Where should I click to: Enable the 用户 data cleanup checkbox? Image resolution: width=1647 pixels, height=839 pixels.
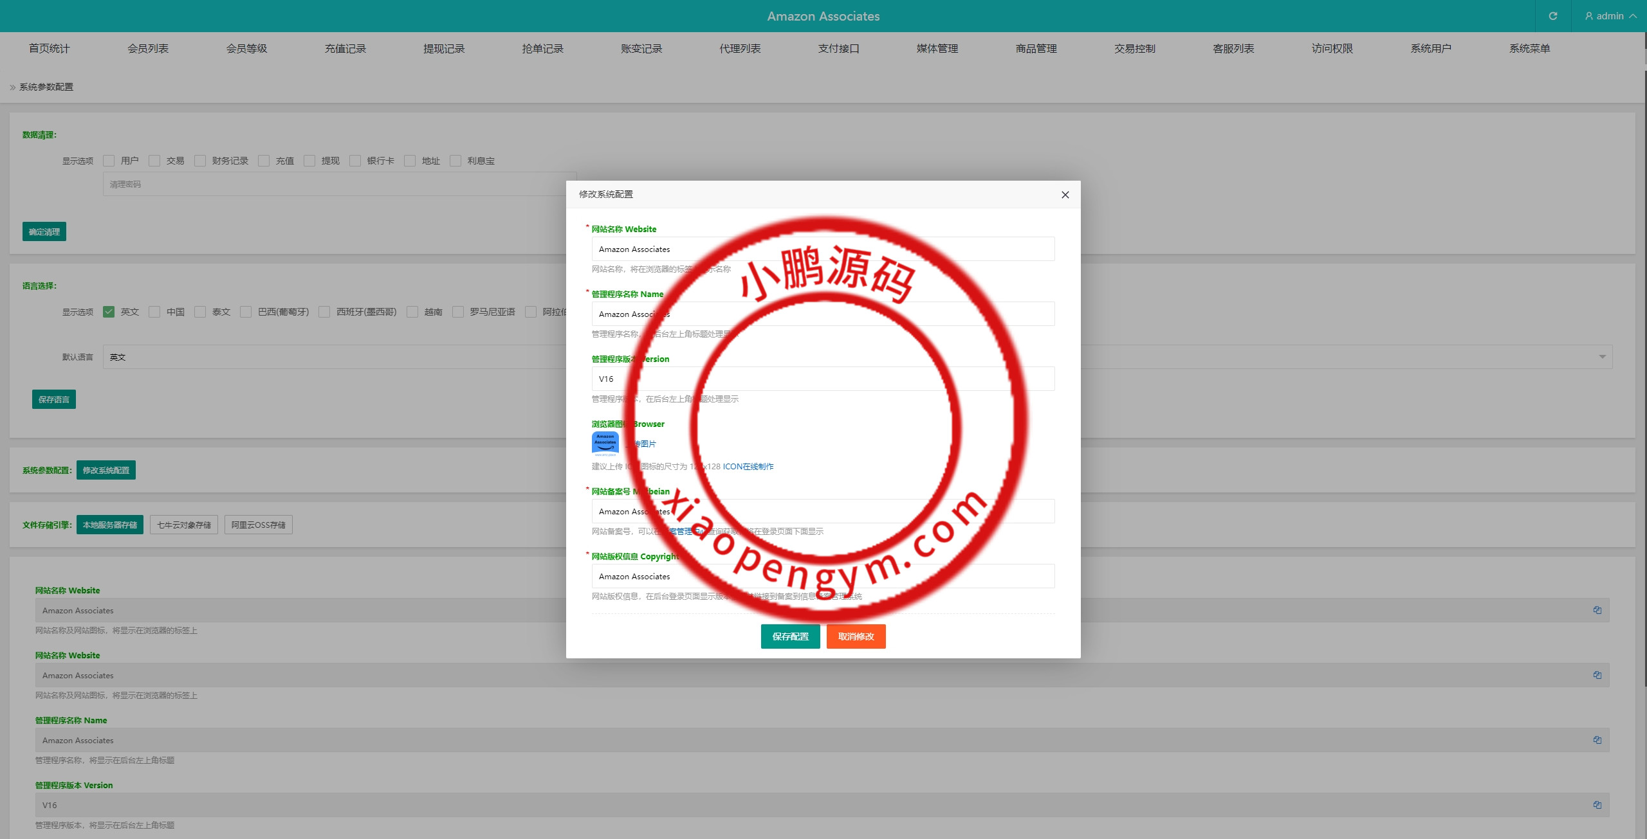click(x=109, y=161)
